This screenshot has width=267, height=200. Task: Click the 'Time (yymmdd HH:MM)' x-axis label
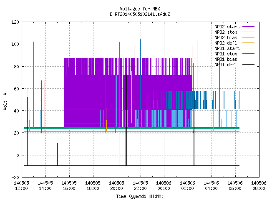(140, 196)
